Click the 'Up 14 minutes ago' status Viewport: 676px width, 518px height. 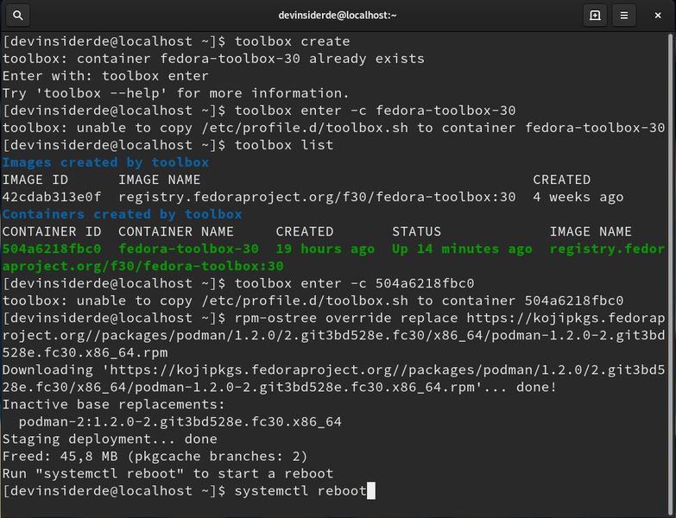click(x=462, y=249)
